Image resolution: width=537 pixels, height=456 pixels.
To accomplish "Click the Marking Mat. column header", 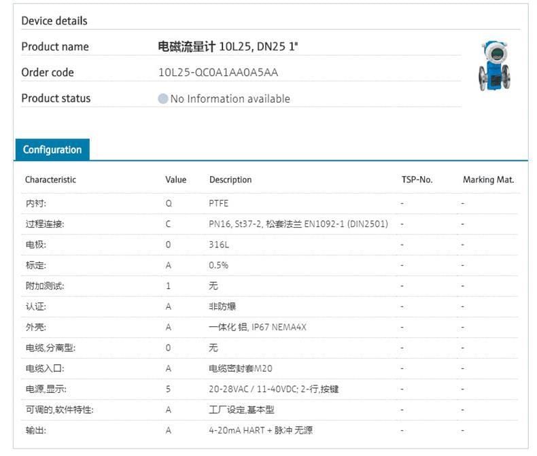I will pyautogui.click(x=488, y=180).
